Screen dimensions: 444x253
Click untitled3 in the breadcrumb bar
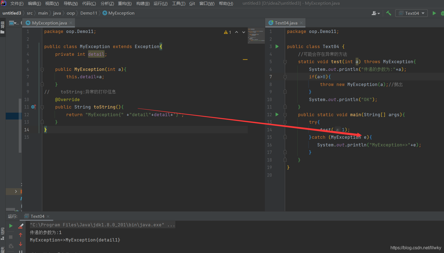coord(12,13)
